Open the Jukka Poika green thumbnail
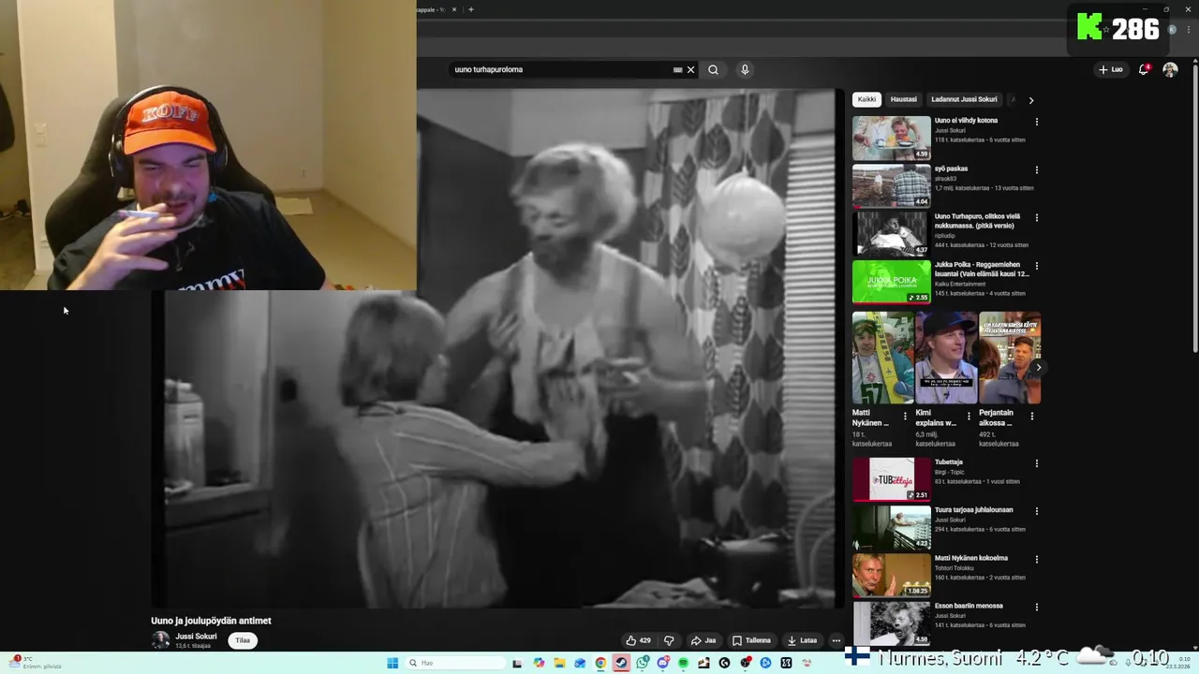1199x674 pixels. (x=892, y=282)
